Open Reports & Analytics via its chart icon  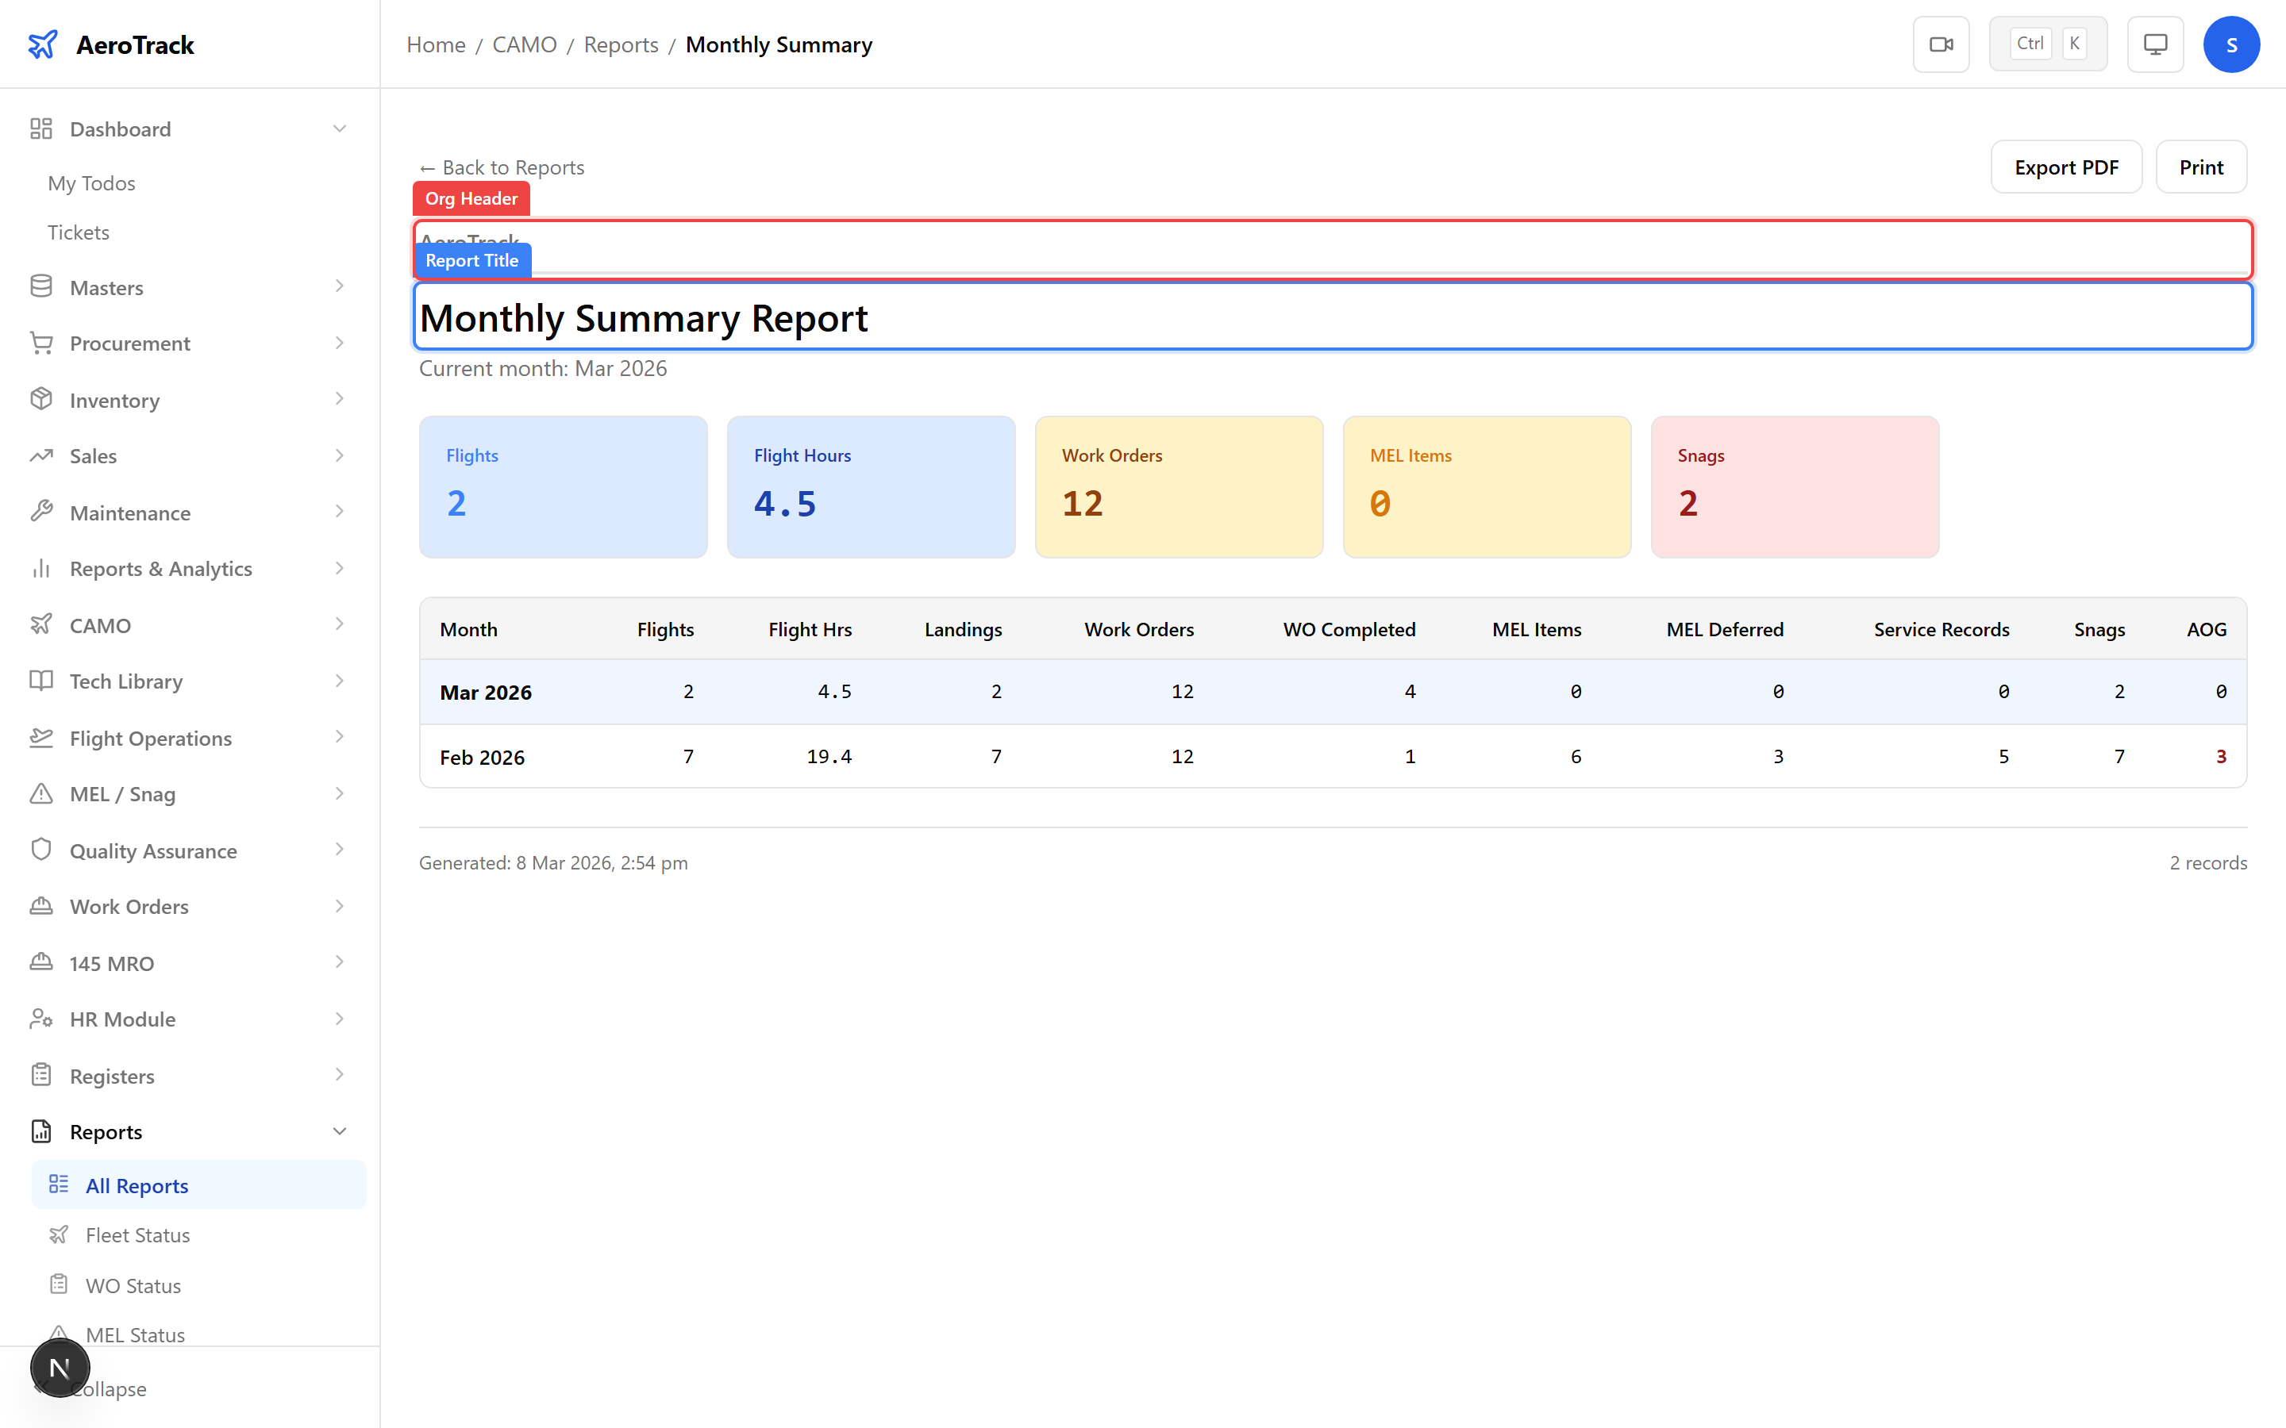(x=41, y=569)
